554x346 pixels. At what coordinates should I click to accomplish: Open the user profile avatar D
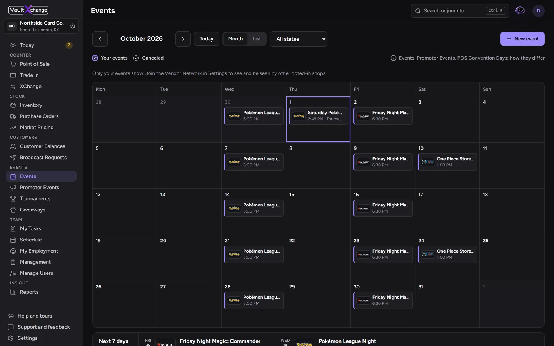538,10
